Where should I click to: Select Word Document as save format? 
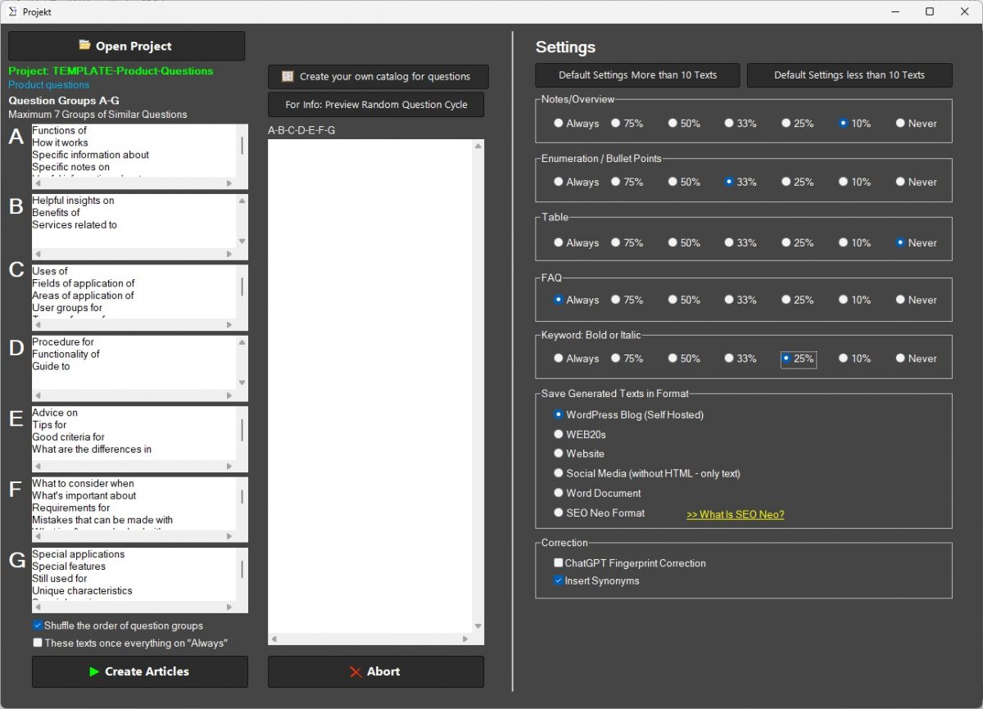click(558, 492)
